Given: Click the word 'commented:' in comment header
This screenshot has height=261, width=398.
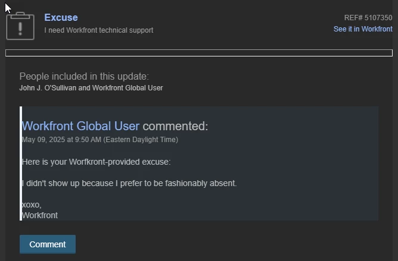Looking at the screenshot, I should (x=175, y=126).
